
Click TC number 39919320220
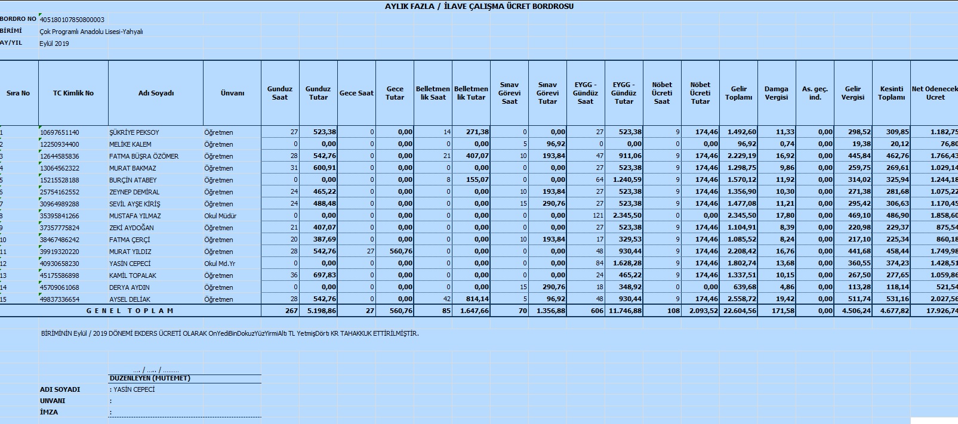(x=59, y=252)
